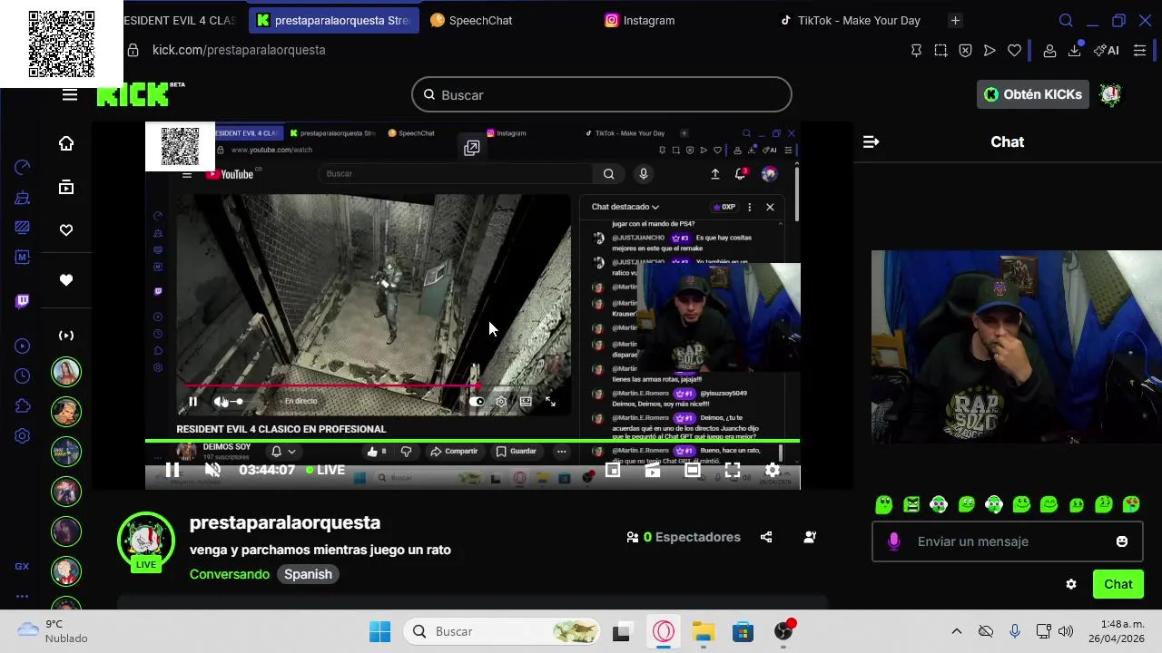Send message with the green Chat button
The height and width of the screenshot is (653, 1162).
1118,584
